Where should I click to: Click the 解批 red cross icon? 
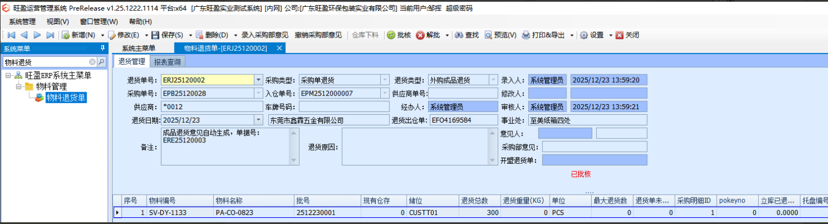point(420,35)
